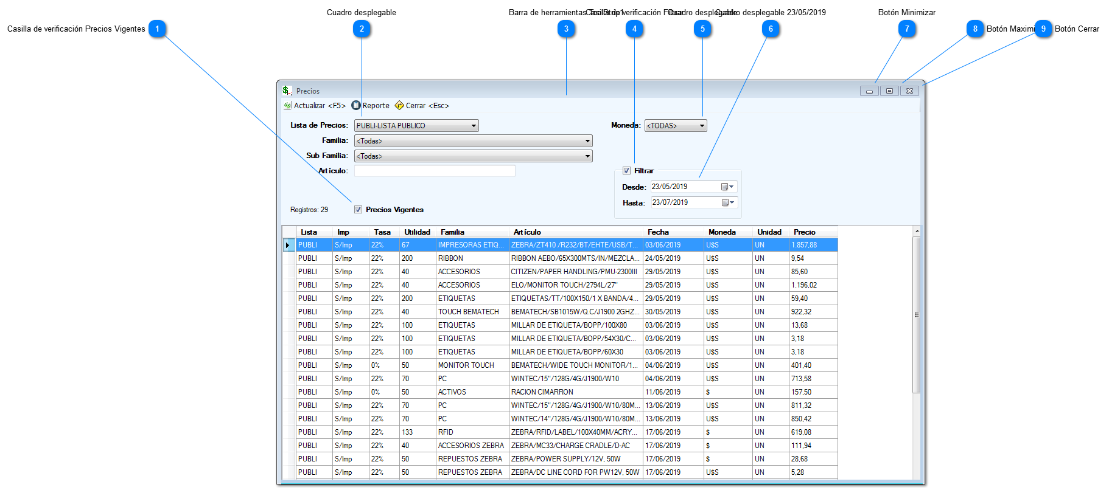Select the IMPRESORAS ETIQ... family cell
This screenshot has width=1109, height=490.
pyautogui.click(x=472, y=245)
